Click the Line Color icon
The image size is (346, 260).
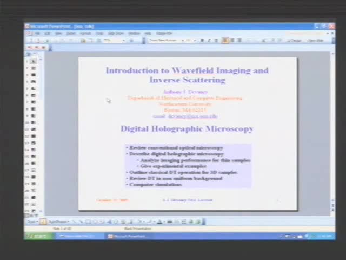(149, 222)
